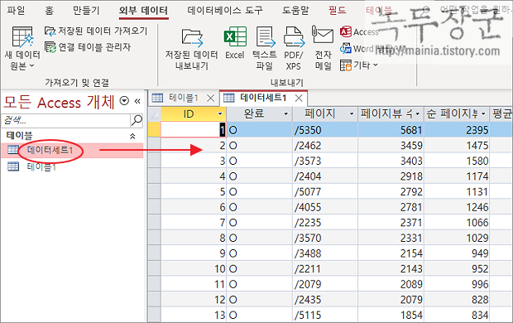Click the 평균 column header
Viewport: 513px width, 323px height.
tap(501, 114)
